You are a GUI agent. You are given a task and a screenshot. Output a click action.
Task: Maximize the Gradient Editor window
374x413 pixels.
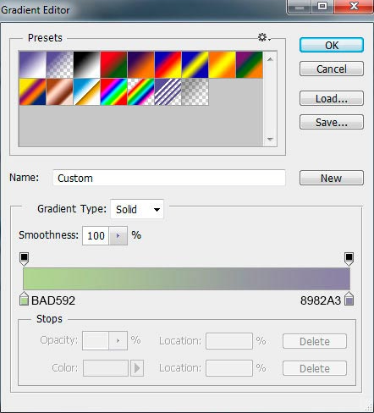pyautogui.click(x=322, y=6)
